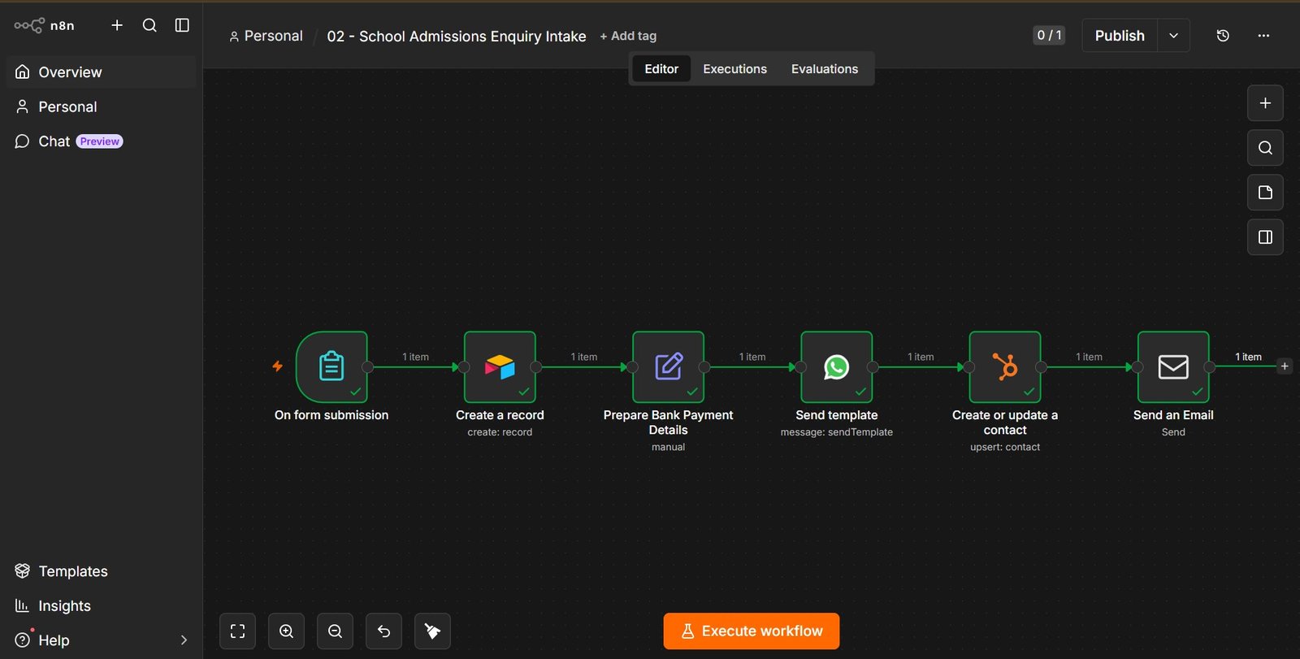
Task: Tidy up the workflow with the broom icon
Action: [432, 631]
